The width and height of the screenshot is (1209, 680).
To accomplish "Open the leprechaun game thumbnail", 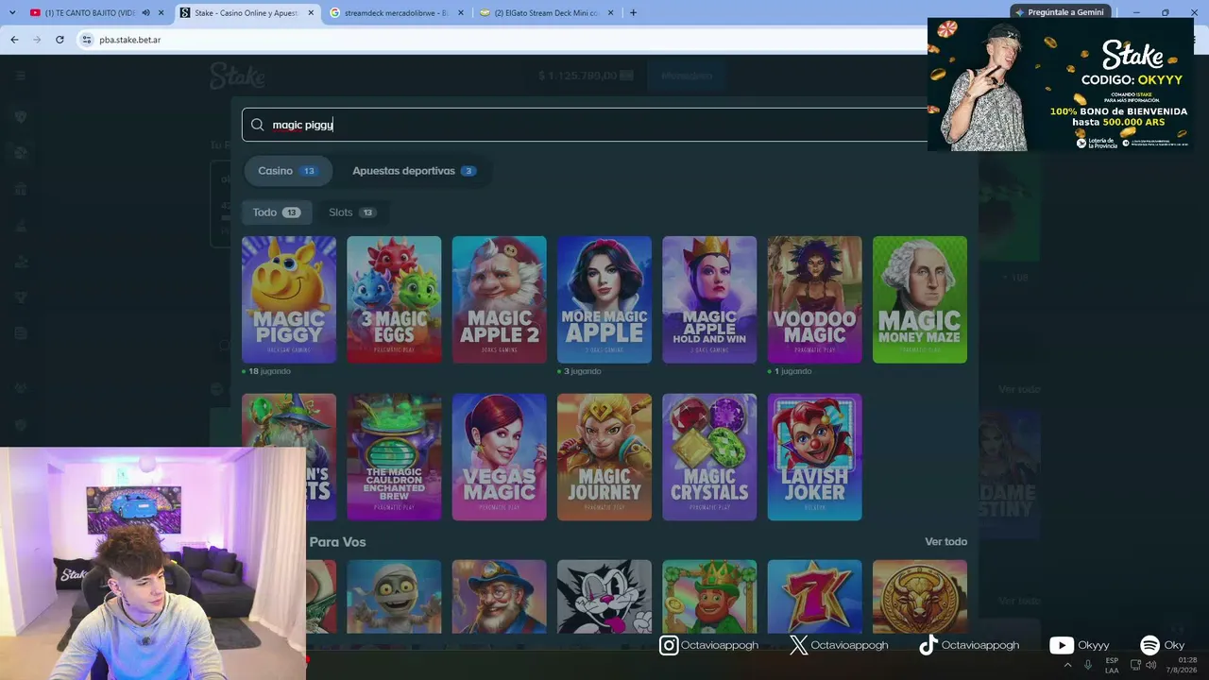I will click(709, 596).
